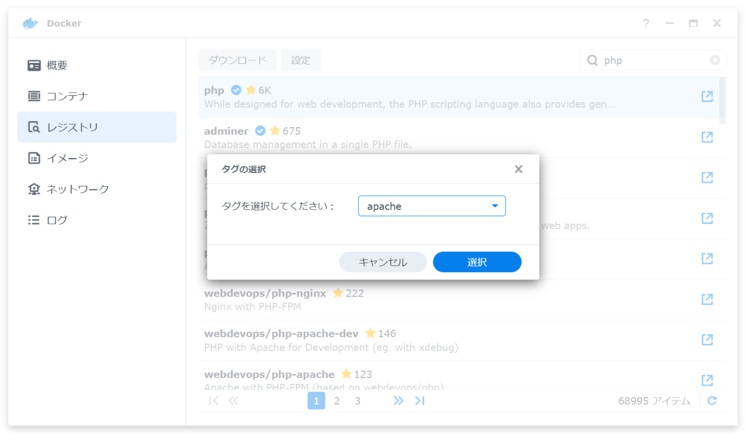Click the results list scrollbar
Viewport: 746px width, 434px height.
coord(723,100)
